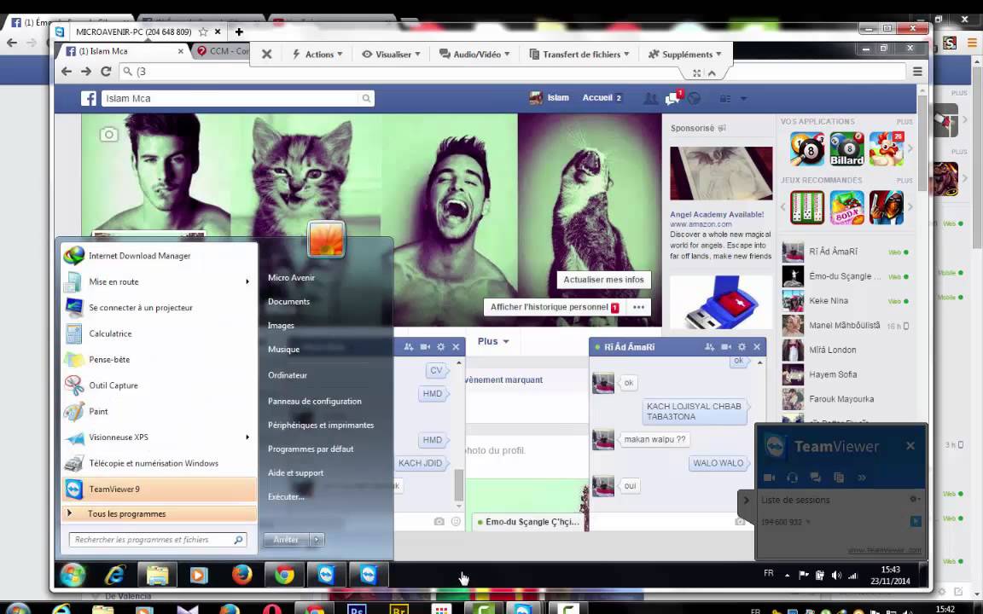The width and height of the screenshot is (983, 614).
Task: Go forward in the remote browser
Action: pyautogui.click(x=86, y=72)
